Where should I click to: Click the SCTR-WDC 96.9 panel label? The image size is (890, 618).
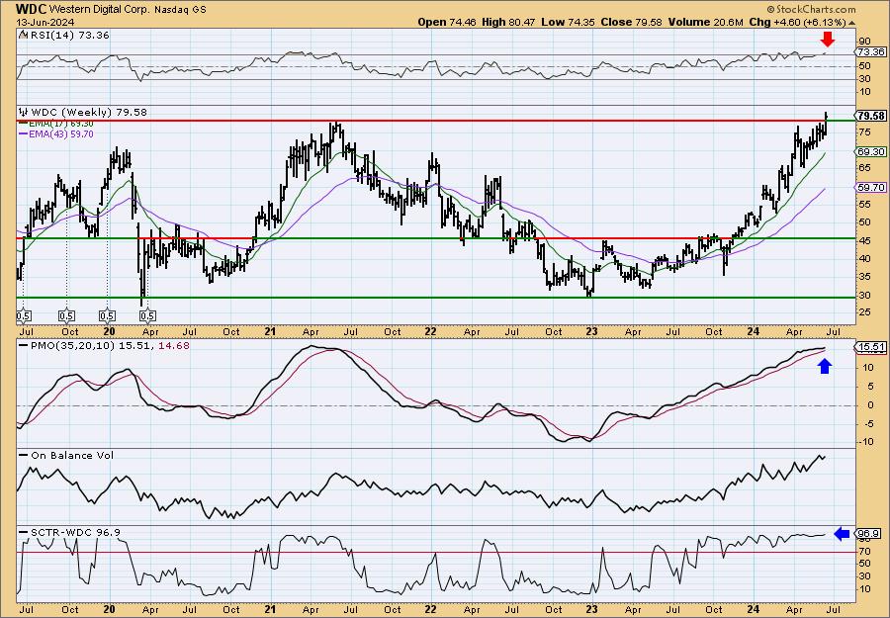75,532
